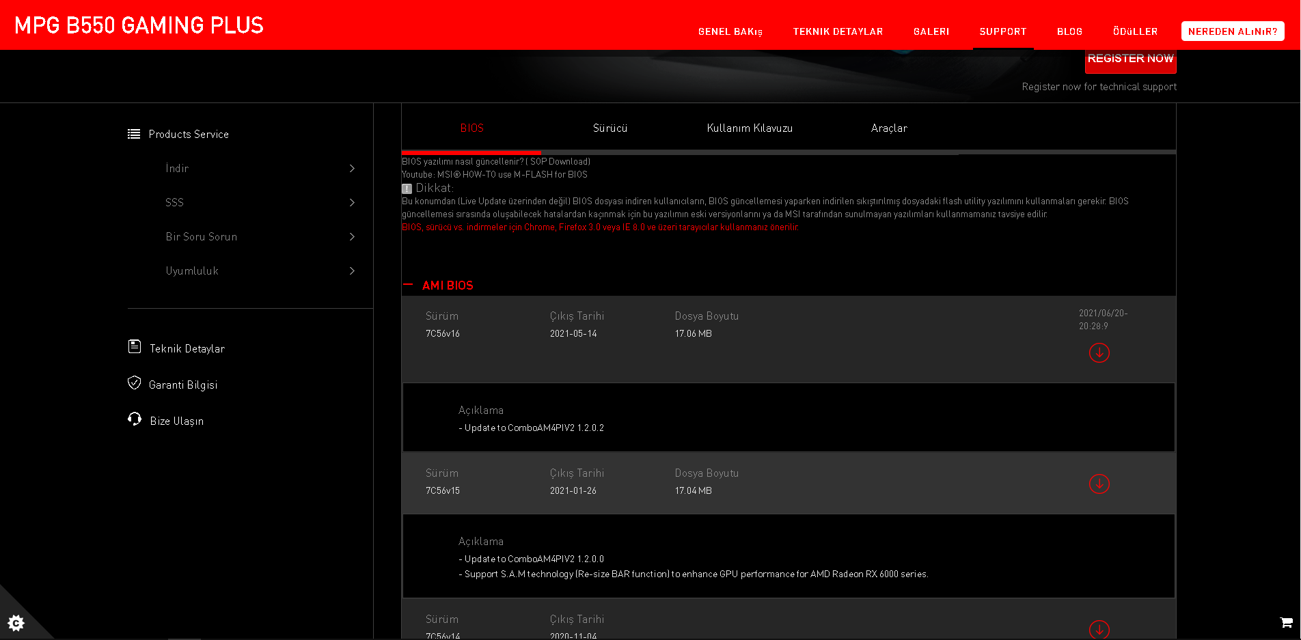This screenshot has height=640, width=1301.
Task: Collapse the AMI BIOS section
Action: click(408, 285)
